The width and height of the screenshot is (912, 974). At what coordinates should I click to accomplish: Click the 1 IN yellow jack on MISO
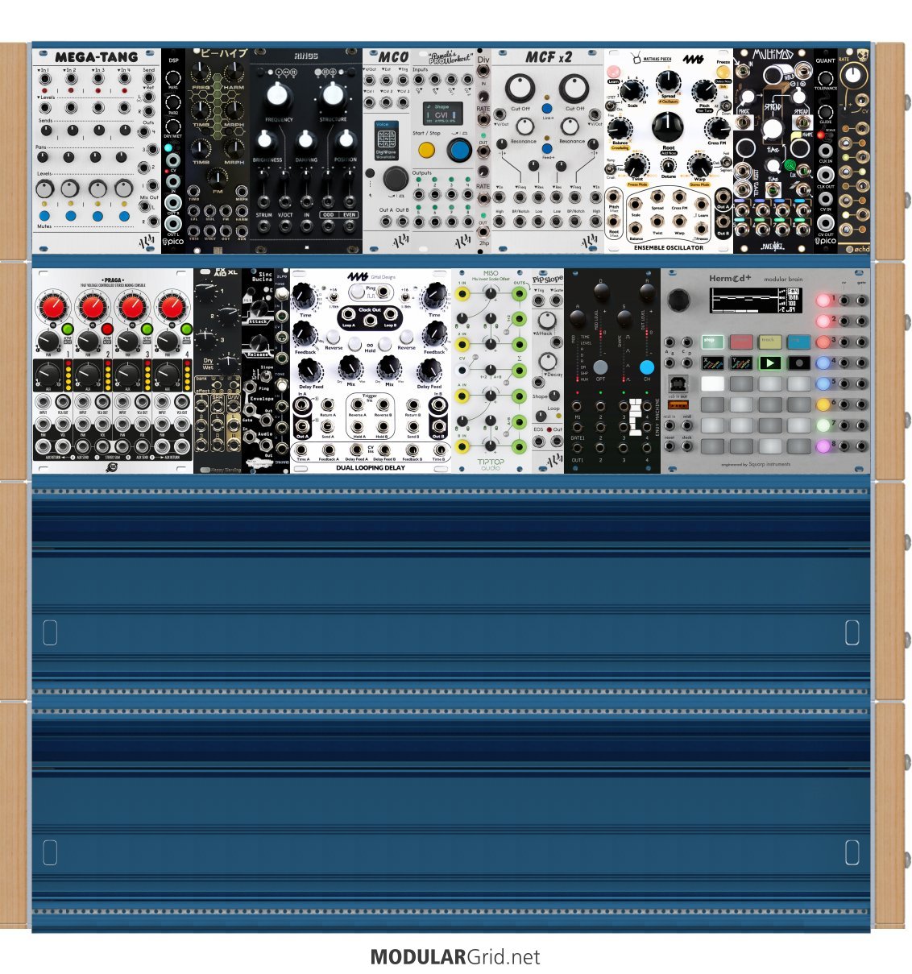click(463, 295)
